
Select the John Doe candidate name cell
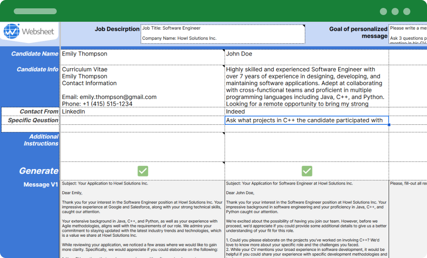point(306,57)
